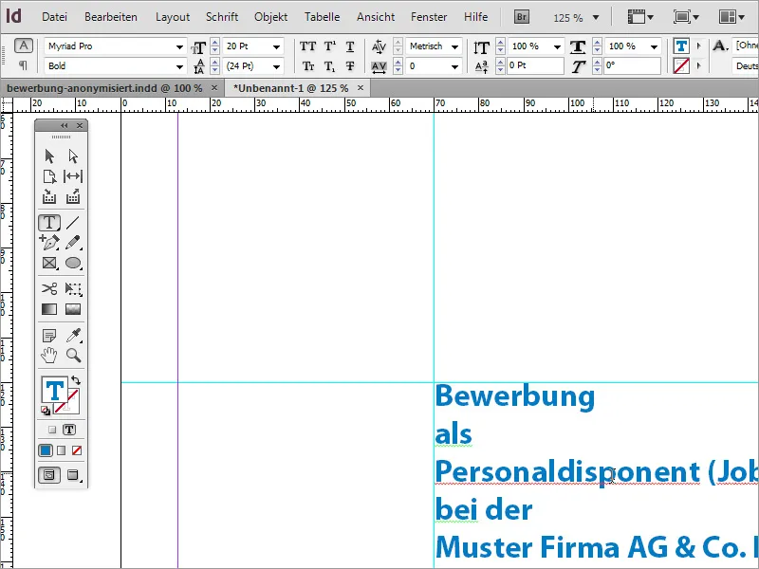Screen dimensions: 759x569
Task: Reset default fill and stroke
Action: pyautogui.click(x=46, y=411)
